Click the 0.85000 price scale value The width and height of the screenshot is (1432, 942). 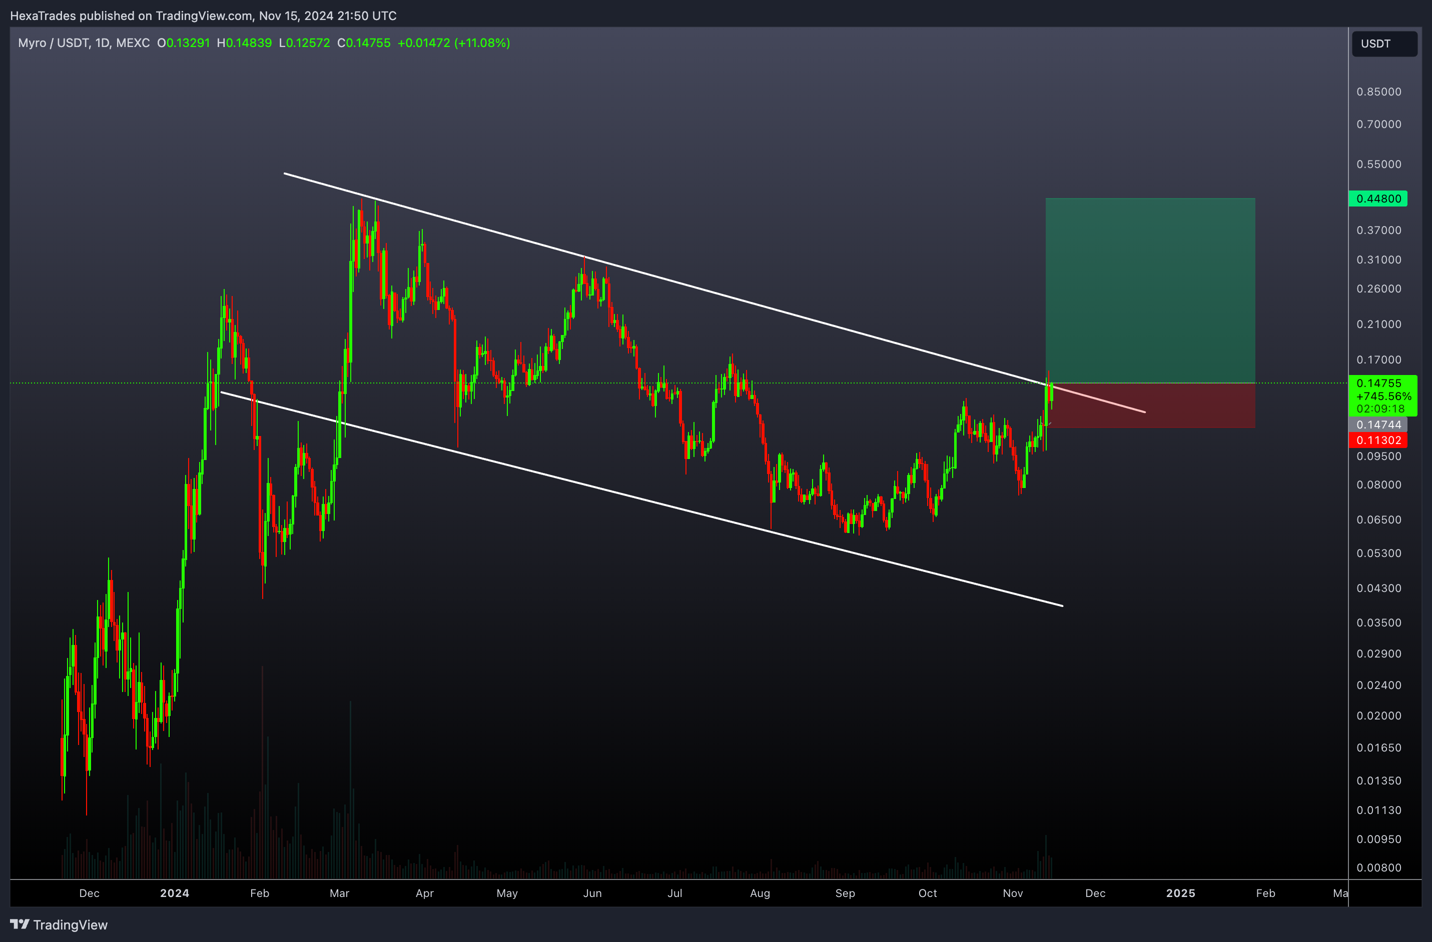[1378, 91]
